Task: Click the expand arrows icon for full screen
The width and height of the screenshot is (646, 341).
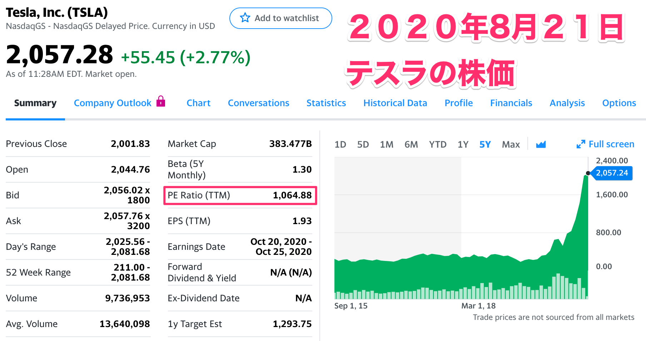Action: click(581, 144)
